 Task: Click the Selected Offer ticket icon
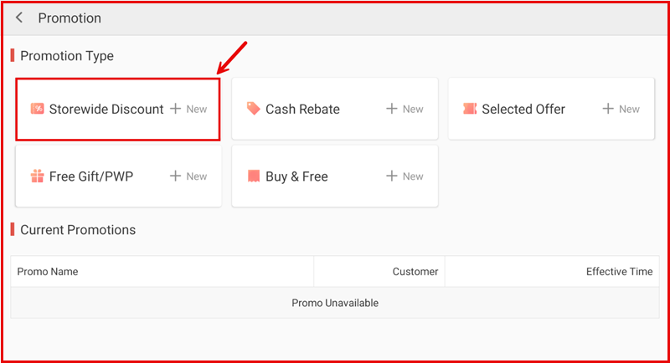click(x=470, y=109)
